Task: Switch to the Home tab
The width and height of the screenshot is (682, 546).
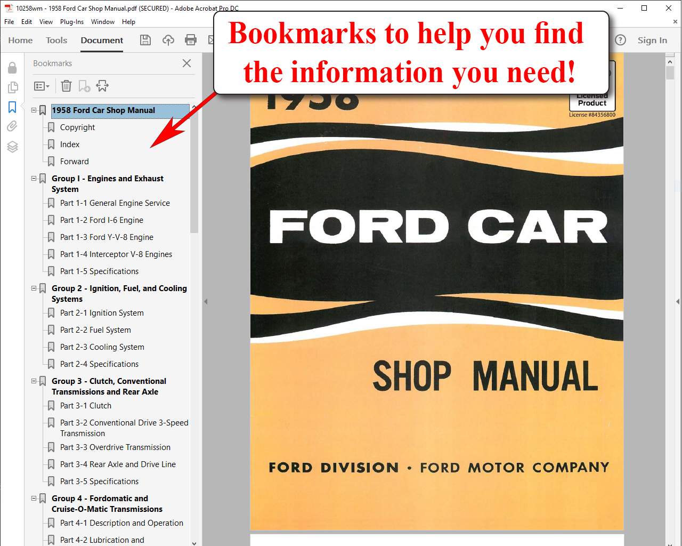Action: tap(20, 40)
